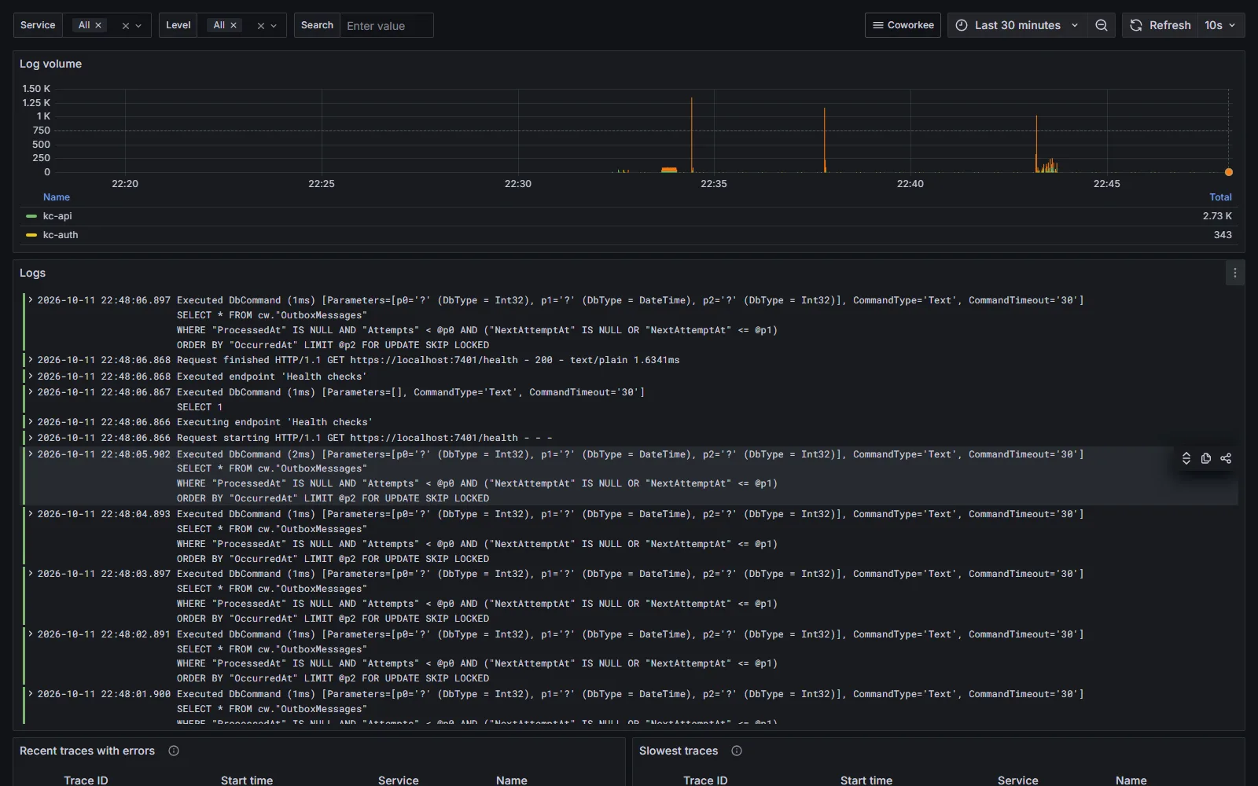Clear the Service filter selection
Image resolution: width=1258 pixels, height=786 pixels.
pos(125,26)
